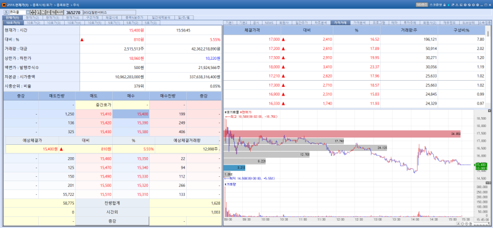The width and height of the screenshot is (493, 228).
Task: Click the 'A' auto-scale icon below chart
Action: coord(458,224)
